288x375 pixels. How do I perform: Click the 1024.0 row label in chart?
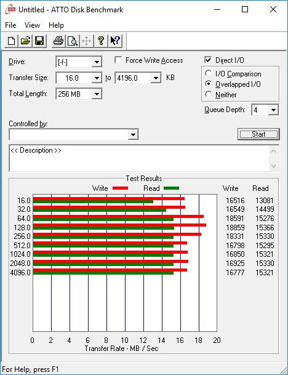tap(20, 254)
